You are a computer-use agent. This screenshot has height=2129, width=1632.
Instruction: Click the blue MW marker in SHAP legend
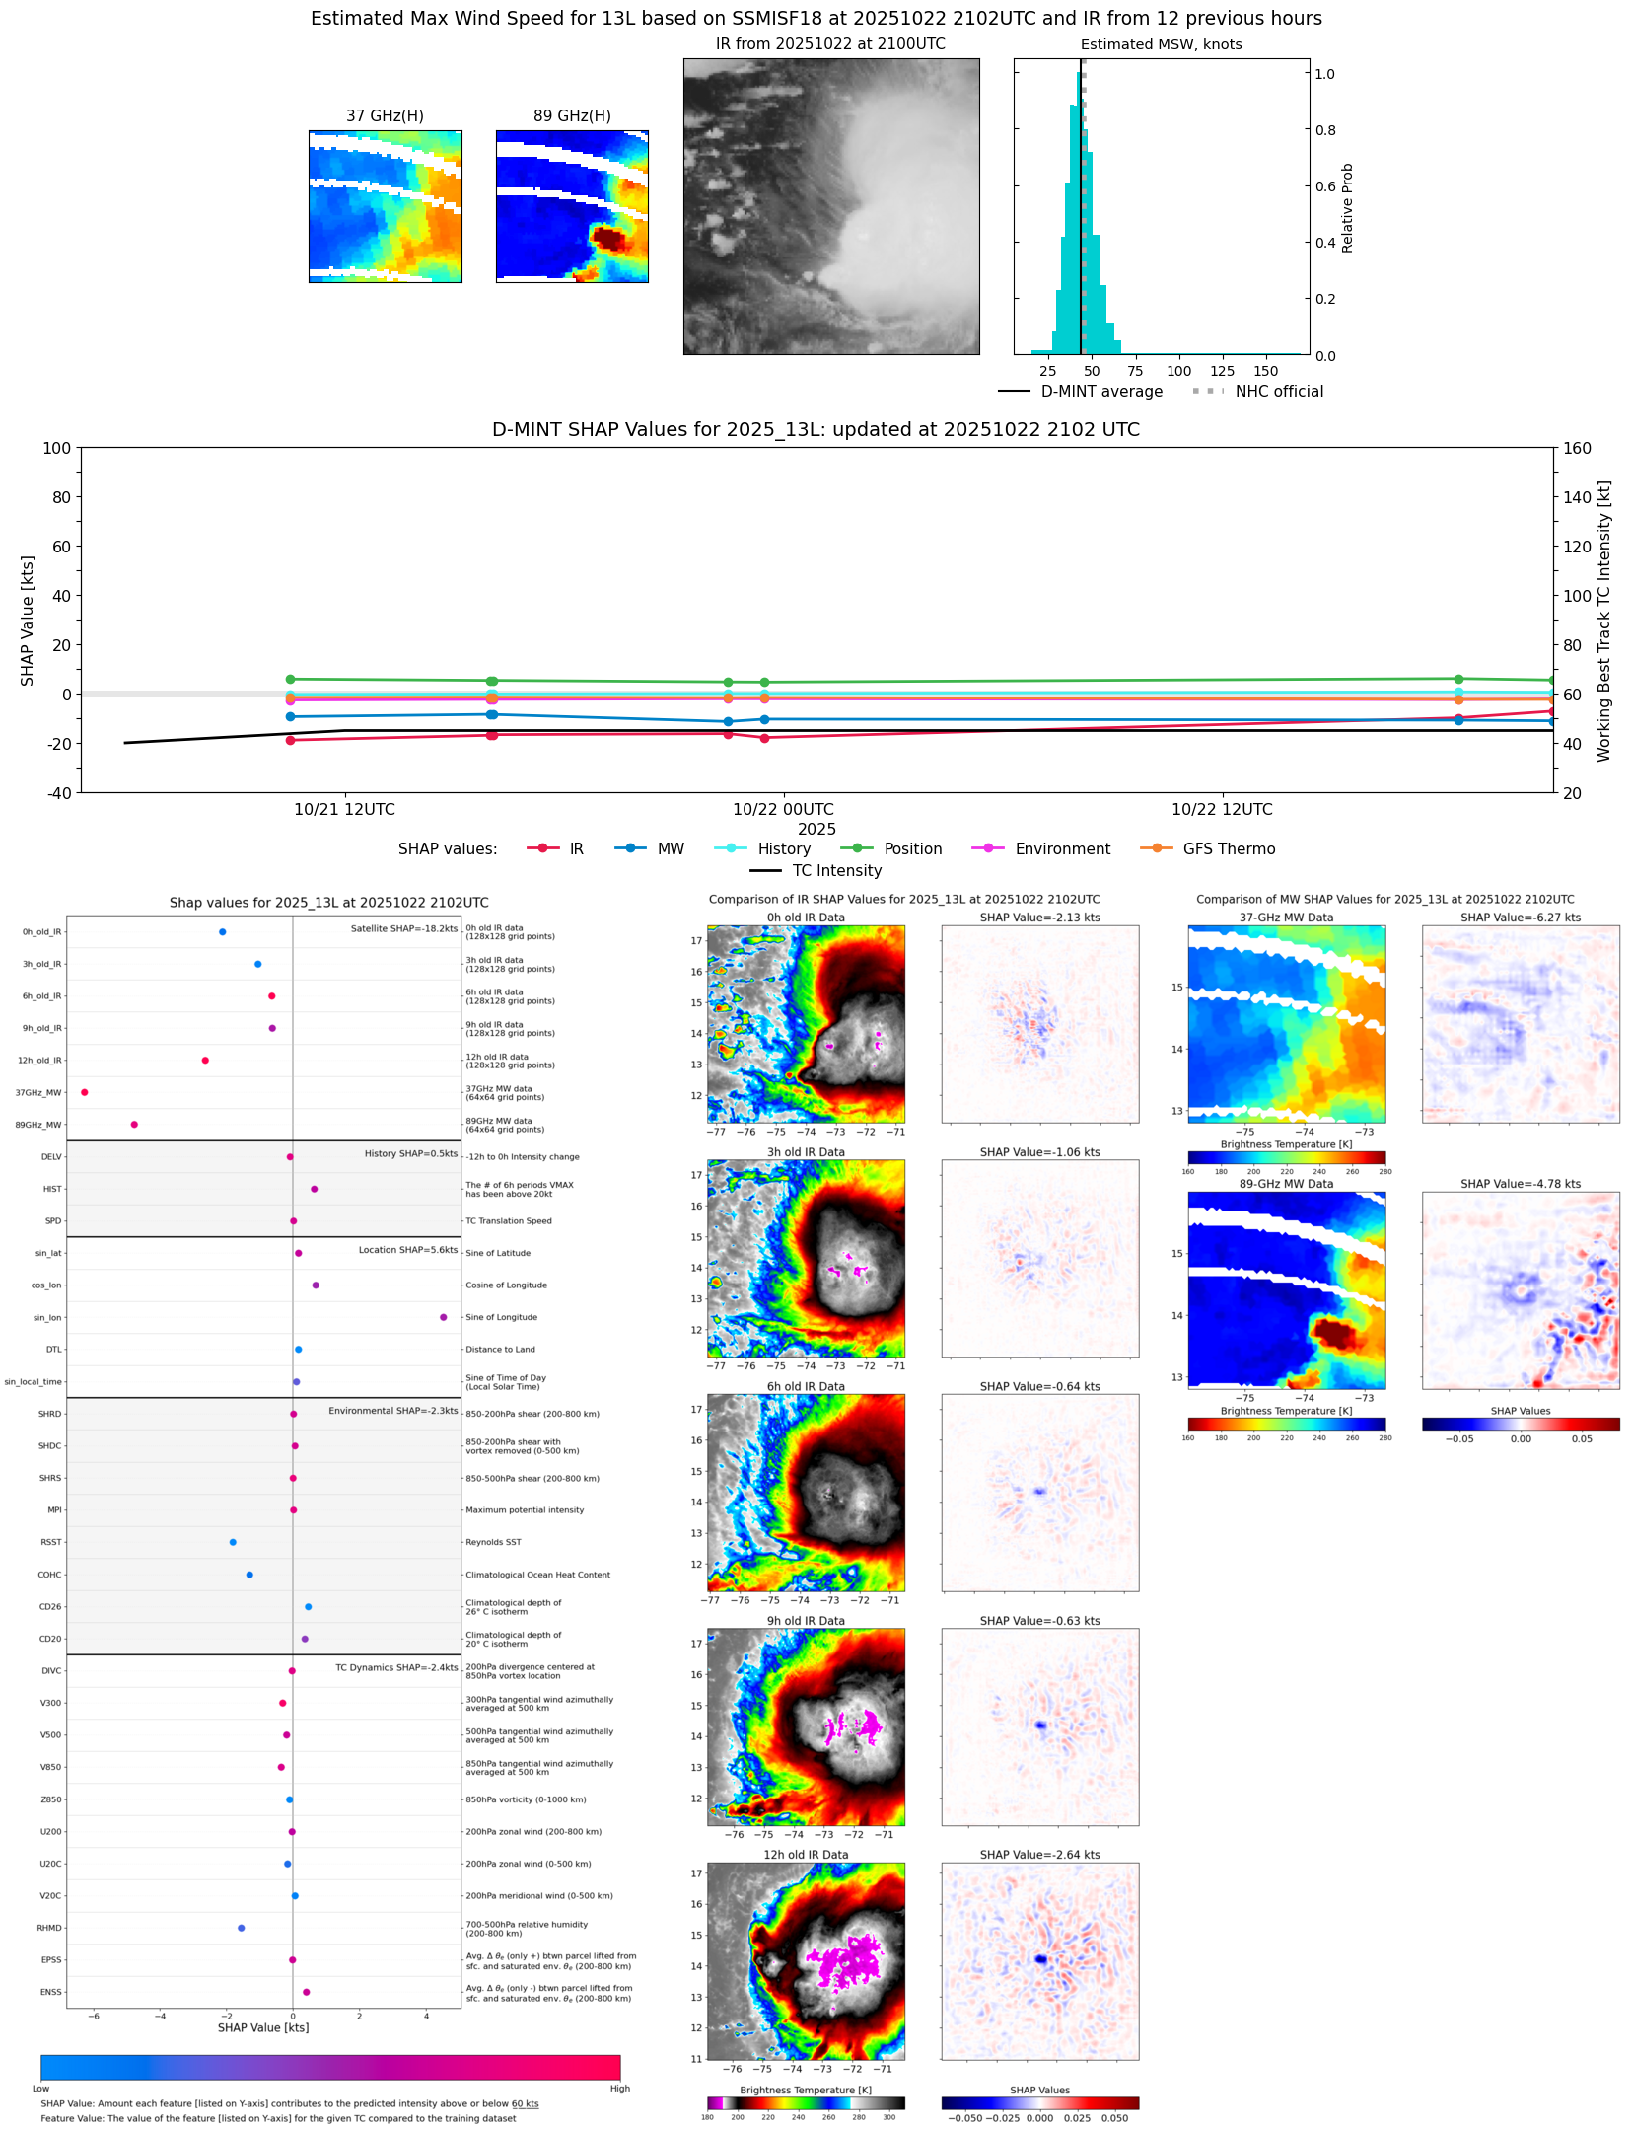coord(630,848)
